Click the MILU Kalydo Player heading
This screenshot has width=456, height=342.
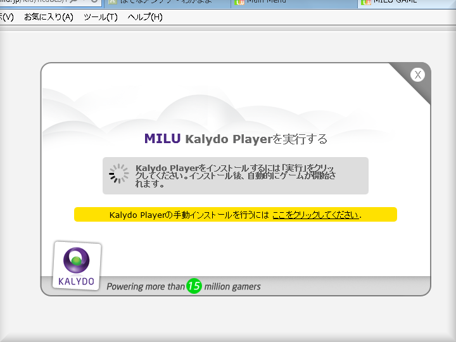236,139
